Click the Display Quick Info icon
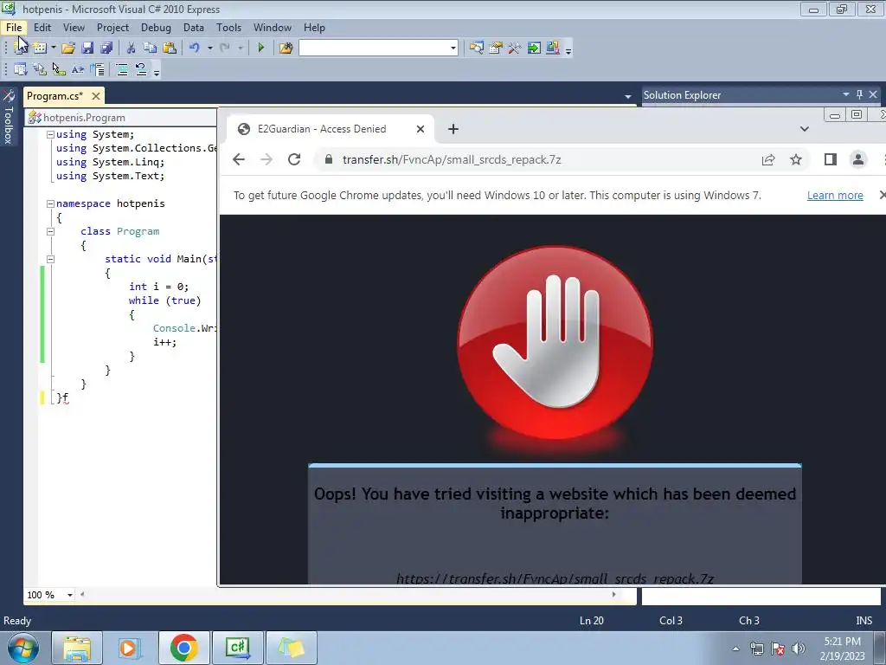The image size is (886, 665). click(59, 69)
